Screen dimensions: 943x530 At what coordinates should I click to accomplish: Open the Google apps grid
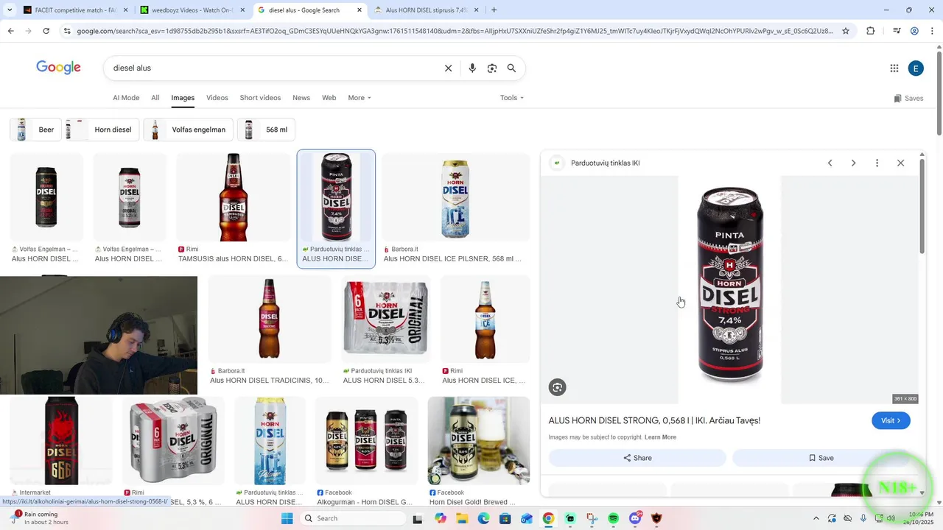(894, 68)
